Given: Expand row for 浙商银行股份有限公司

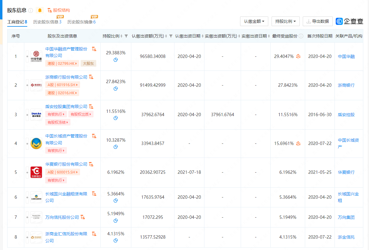Looking at the screenshot, I should [x=27, y=85].
